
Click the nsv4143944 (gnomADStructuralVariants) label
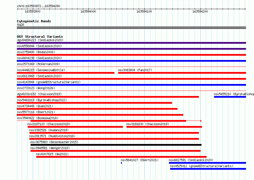pos(49,82)
